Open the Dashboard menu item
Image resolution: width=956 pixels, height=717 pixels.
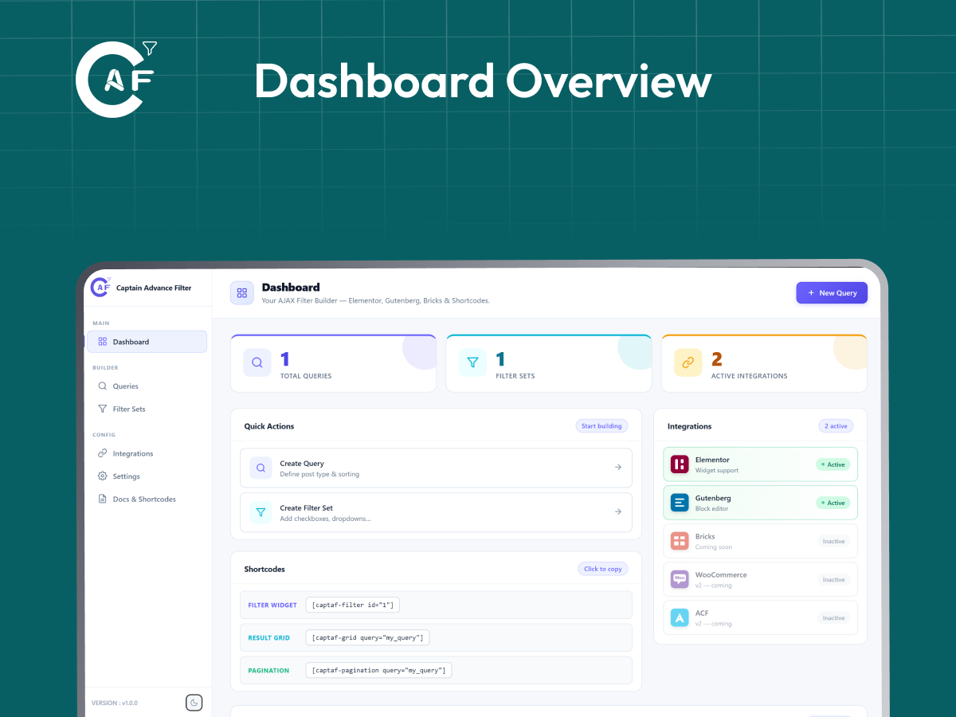[147, 342]
